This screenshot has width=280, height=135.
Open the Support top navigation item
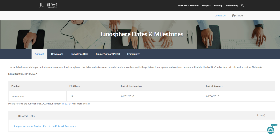pyautogui.click(x=206, y=5)
